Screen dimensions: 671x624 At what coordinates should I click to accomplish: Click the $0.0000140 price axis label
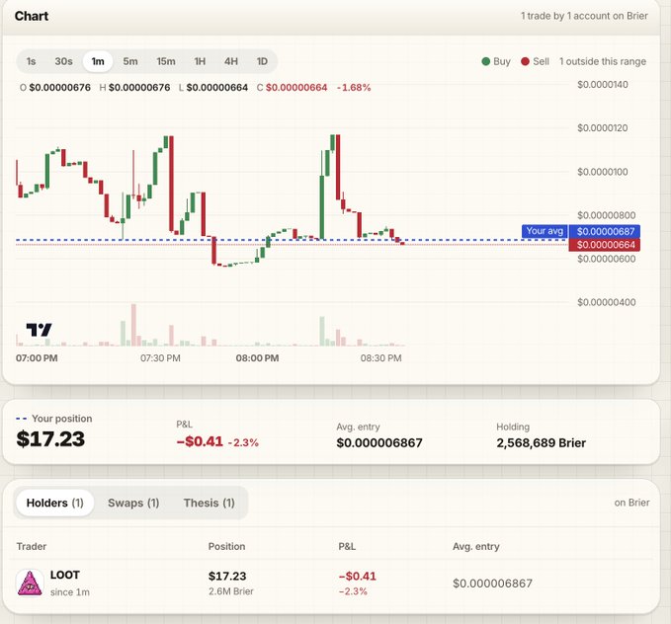[x=603, y=85]
